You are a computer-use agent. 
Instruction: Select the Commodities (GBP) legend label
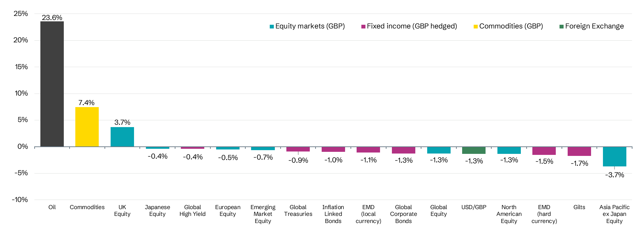click(x=511, y=26)
